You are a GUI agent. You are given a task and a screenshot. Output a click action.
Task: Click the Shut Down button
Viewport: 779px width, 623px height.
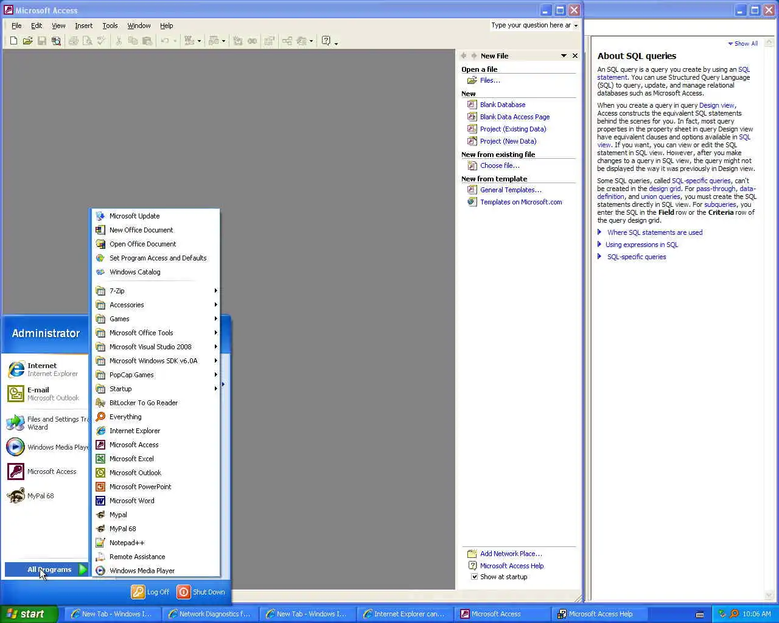[x=201, y=592]
